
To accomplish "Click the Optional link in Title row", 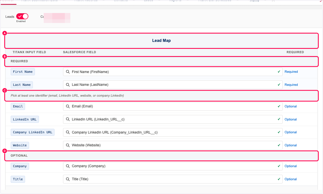I will coord(291,179).
